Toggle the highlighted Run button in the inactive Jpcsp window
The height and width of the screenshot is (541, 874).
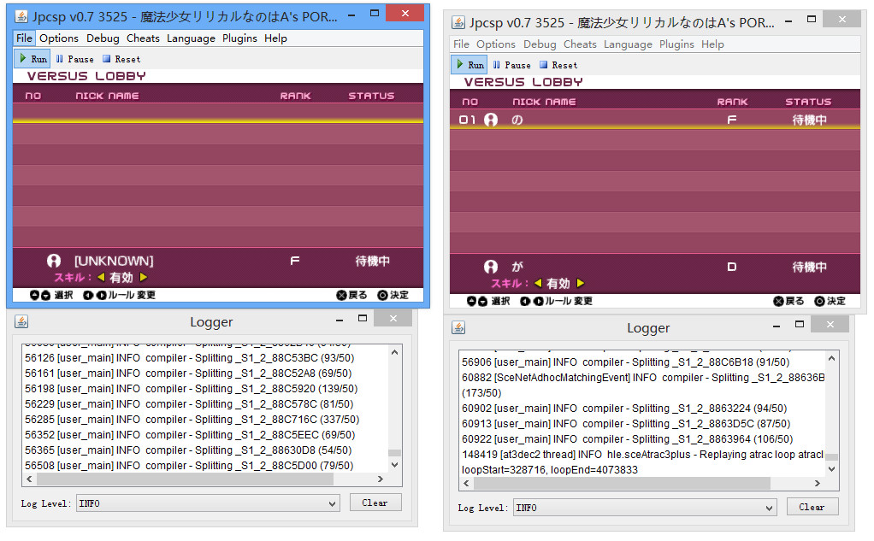[469, 65]
